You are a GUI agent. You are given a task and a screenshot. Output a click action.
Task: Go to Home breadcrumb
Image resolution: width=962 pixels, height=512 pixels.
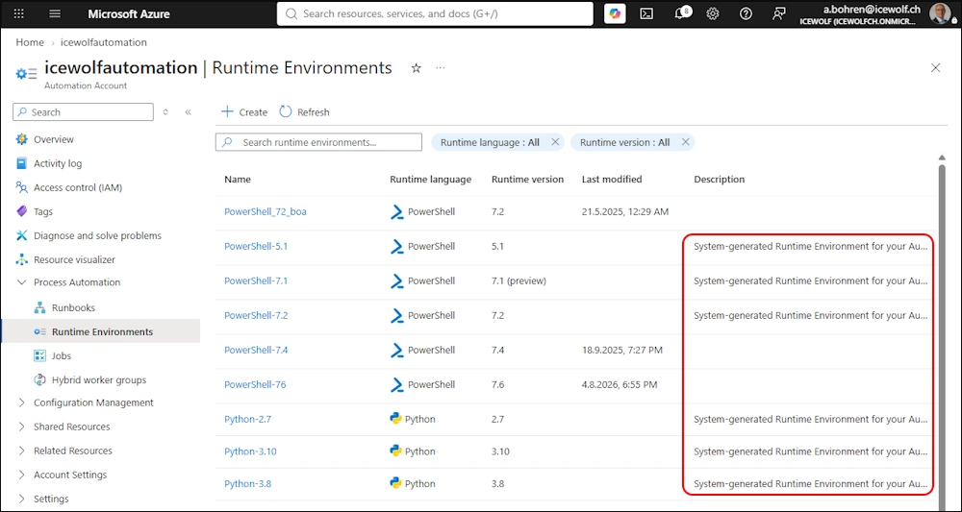click(30, 42)
